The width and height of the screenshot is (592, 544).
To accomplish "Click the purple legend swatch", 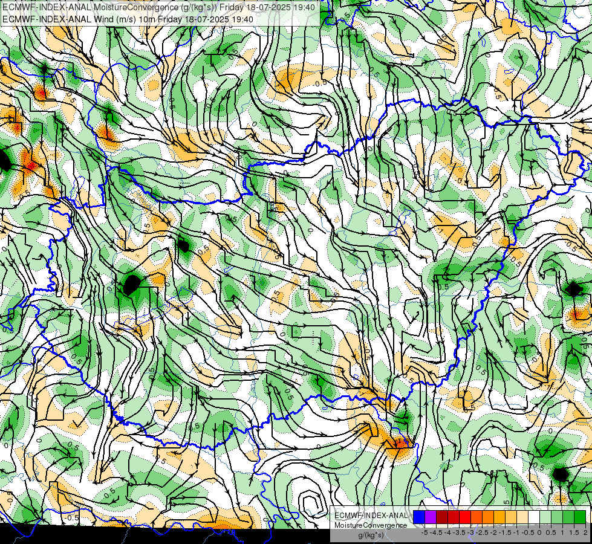I will [431, 517].
